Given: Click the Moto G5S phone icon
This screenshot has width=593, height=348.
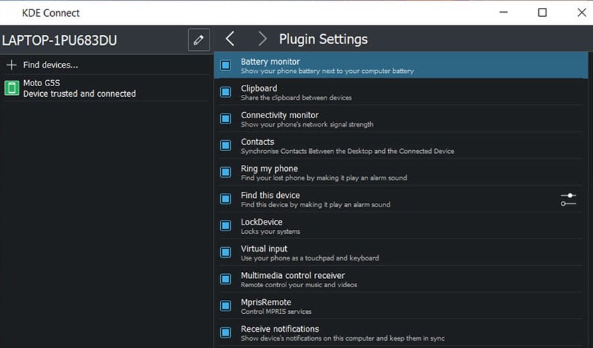Looking at the screenshot, I should 12,88.
